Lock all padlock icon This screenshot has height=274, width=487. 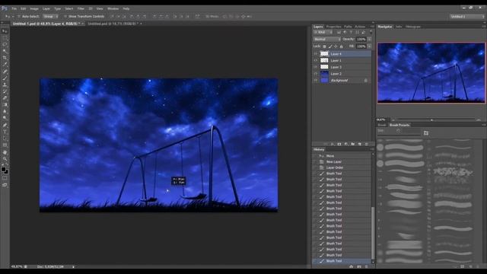[342, 46]
